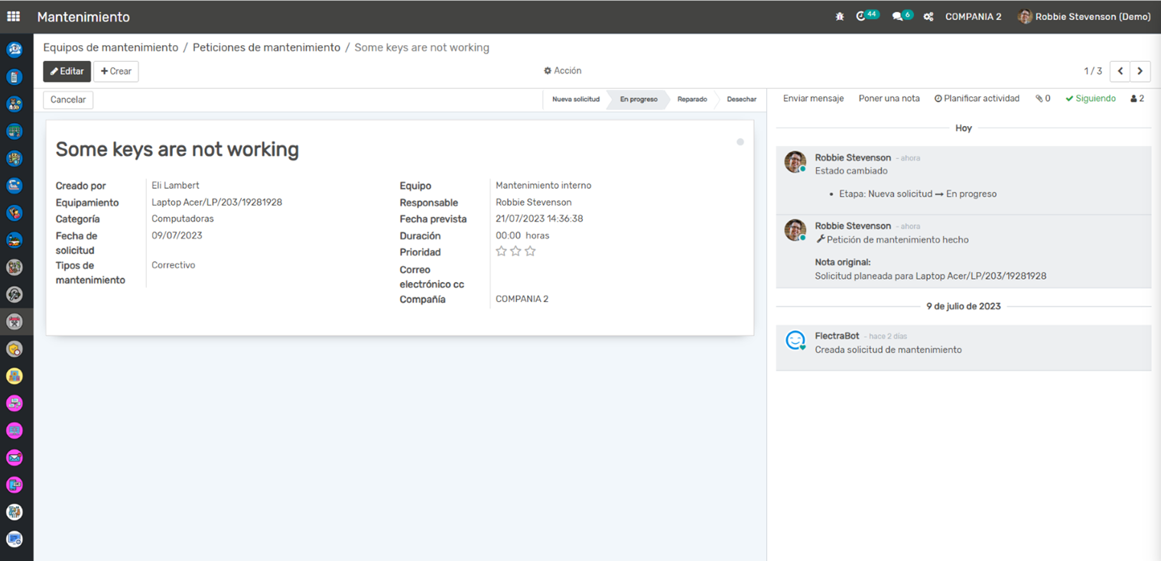Open conversations icon with badge 6
The image size is (1161, 561).
coord(898,17)
